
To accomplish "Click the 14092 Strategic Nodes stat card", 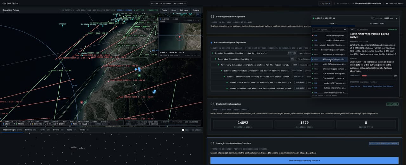I will pos(243,124).
